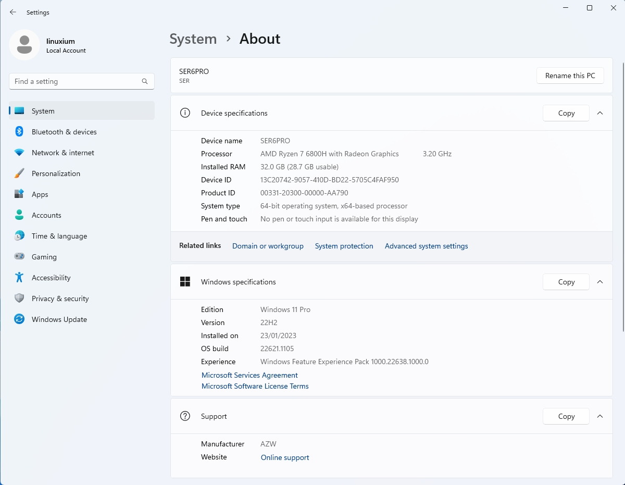
Task: Click the AMD Ryzen 7 6800H processor text
Action: tap(330, 154)
